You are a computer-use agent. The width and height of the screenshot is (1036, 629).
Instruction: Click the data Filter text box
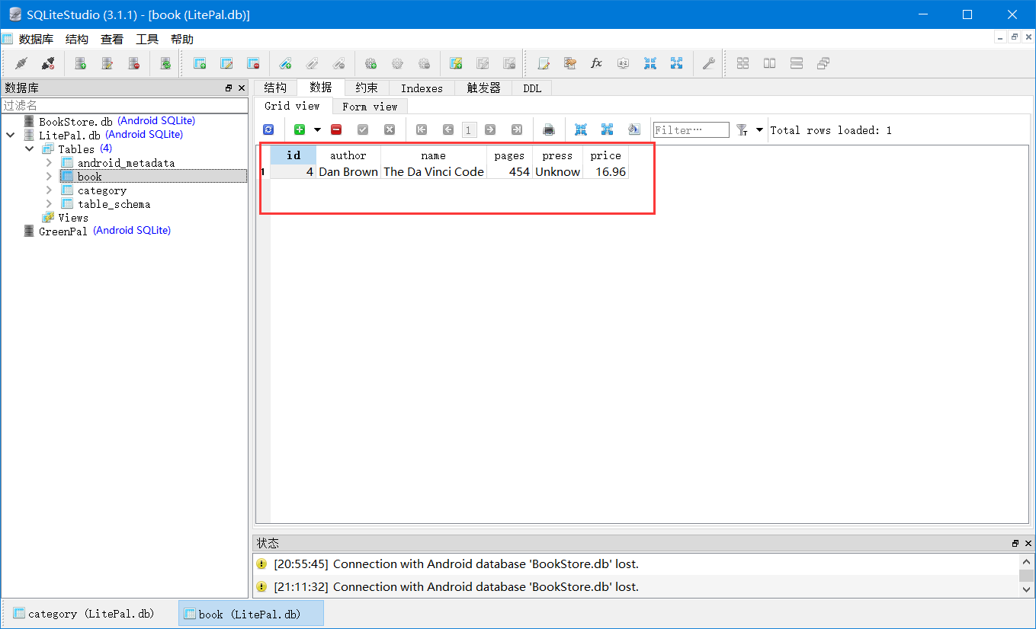(x=691, y=130)
